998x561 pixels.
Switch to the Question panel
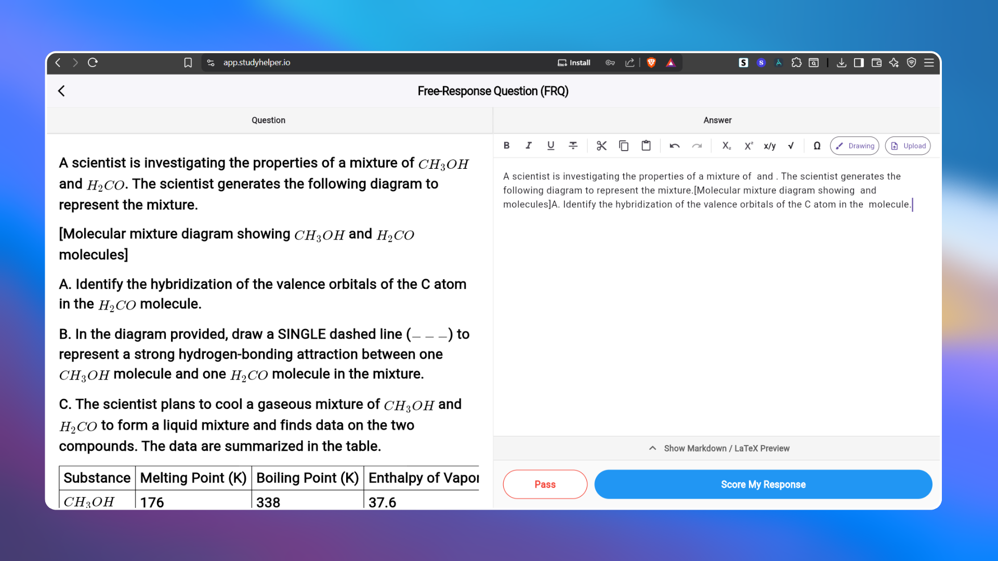tap(268, 120)
